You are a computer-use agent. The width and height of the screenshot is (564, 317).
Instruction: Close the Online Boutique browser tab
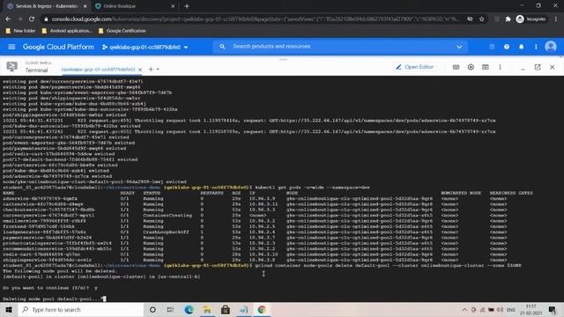pyautogui.click(x=173, y=6)
